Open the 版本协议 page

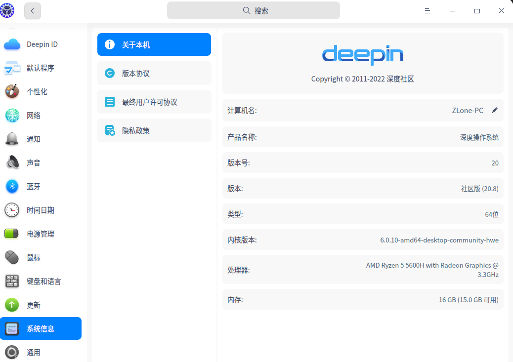tap(154, 73)
